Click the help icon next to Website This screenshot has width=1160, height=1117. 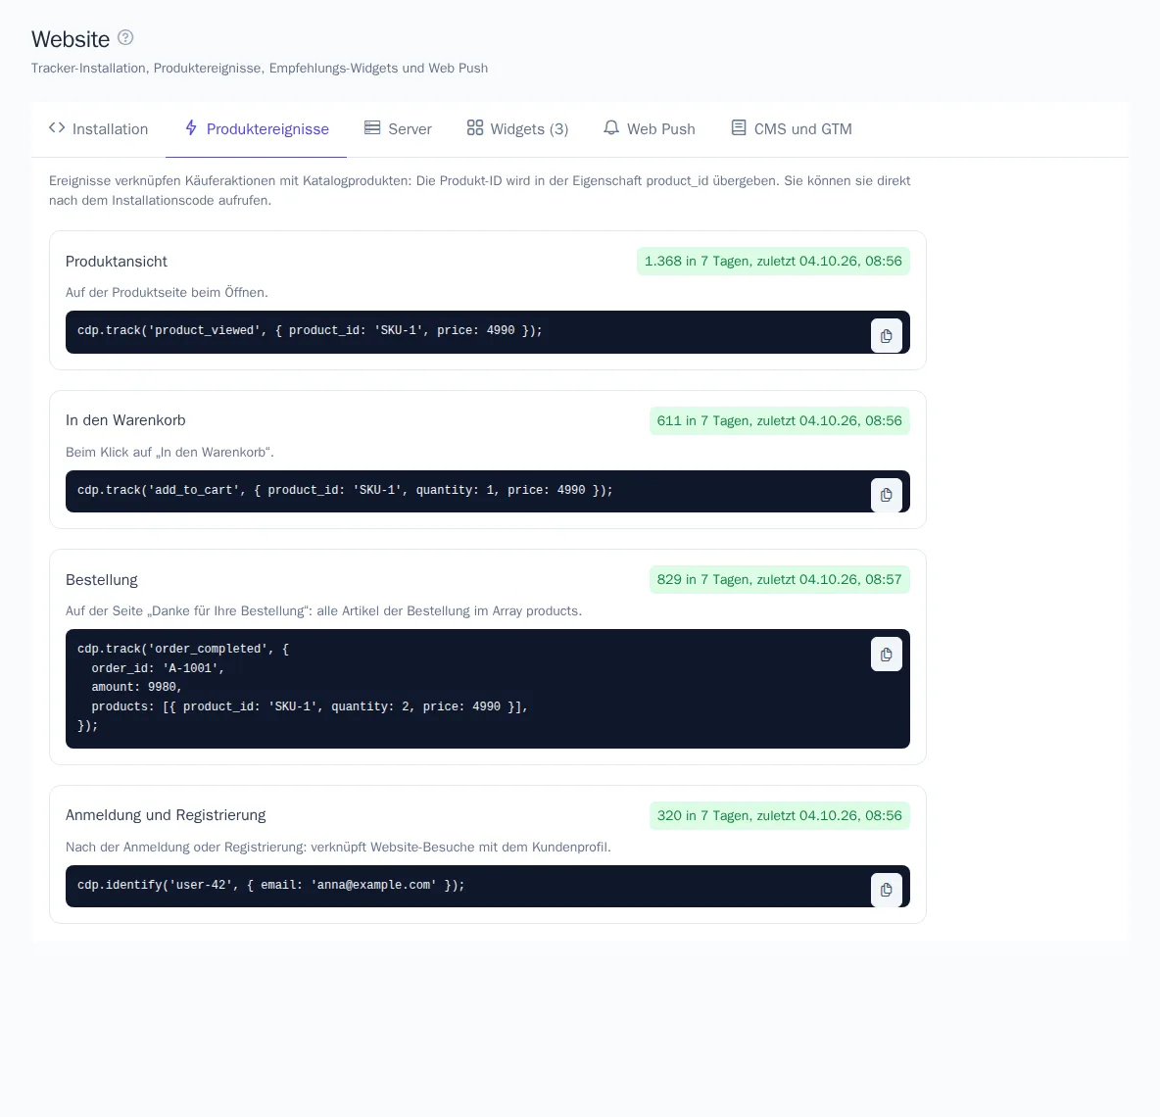125,37
